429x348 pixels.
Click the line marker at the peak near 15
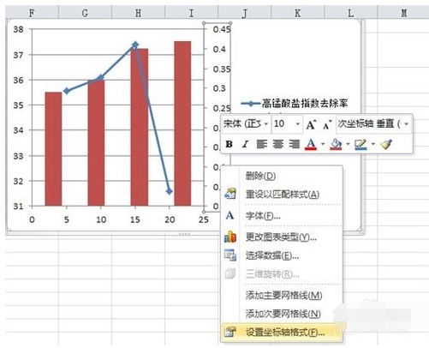[135, 45]
